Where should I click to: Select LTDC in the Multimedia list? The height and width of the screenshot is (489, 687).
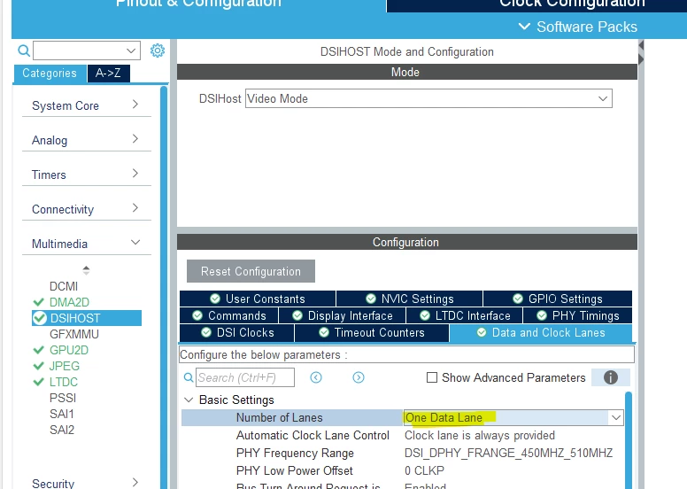pyautogui.click(x=64, y=382)
